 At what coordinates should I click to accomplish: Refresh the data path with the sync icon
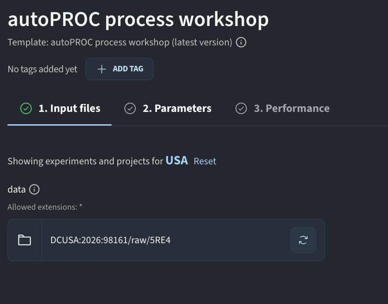pyautogui.click(x=303, y=240)
